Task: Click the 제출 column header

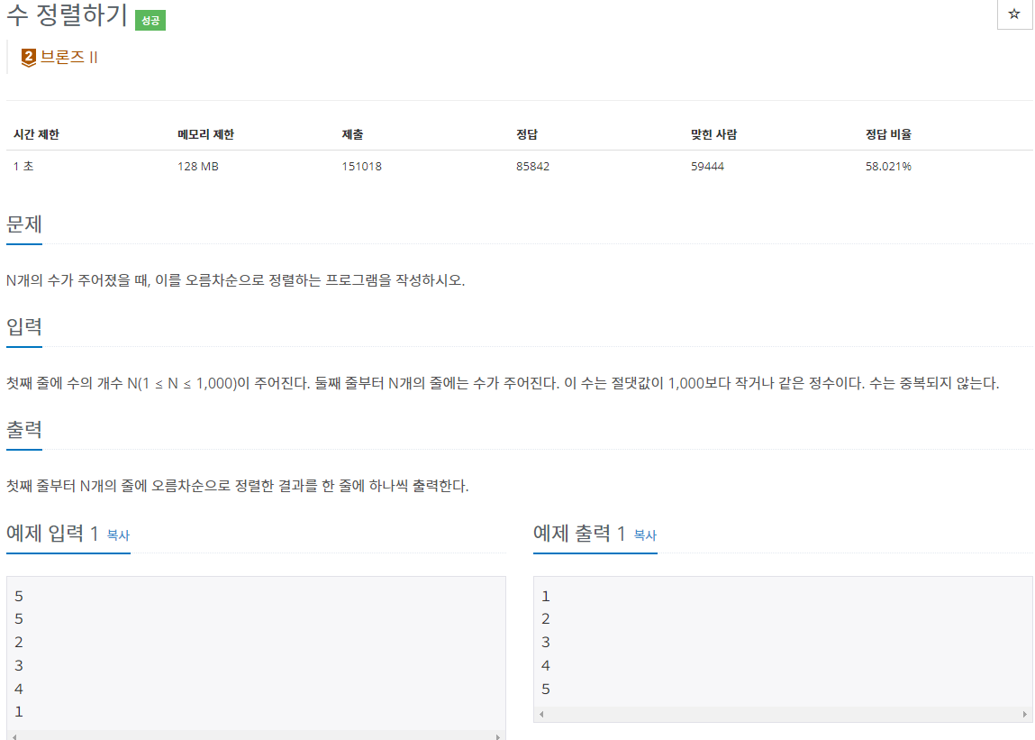Action: [x=352, y=134]
